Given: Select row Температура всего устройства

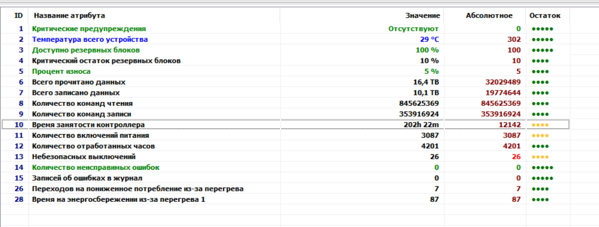Looking at the screenshot, I should 285,39.
